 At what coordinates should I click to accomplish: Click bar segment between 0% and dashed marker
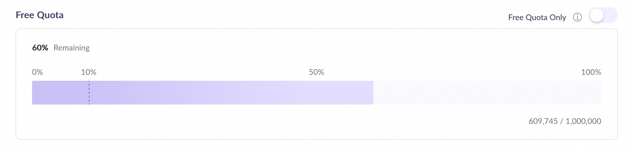(x=60, y=93)
